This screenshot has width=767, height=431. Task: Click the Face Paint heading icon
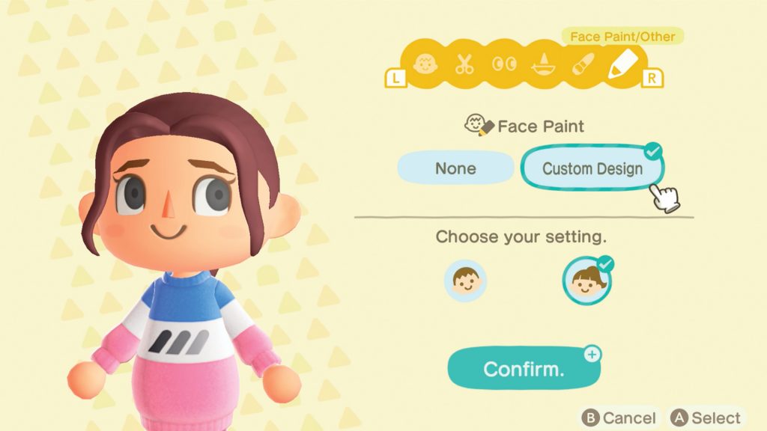tap(479, 125)
